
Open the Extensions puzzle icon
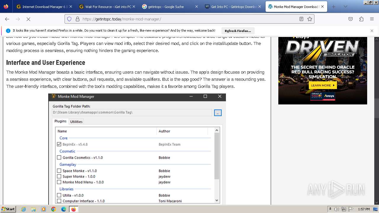click(361, 19)
